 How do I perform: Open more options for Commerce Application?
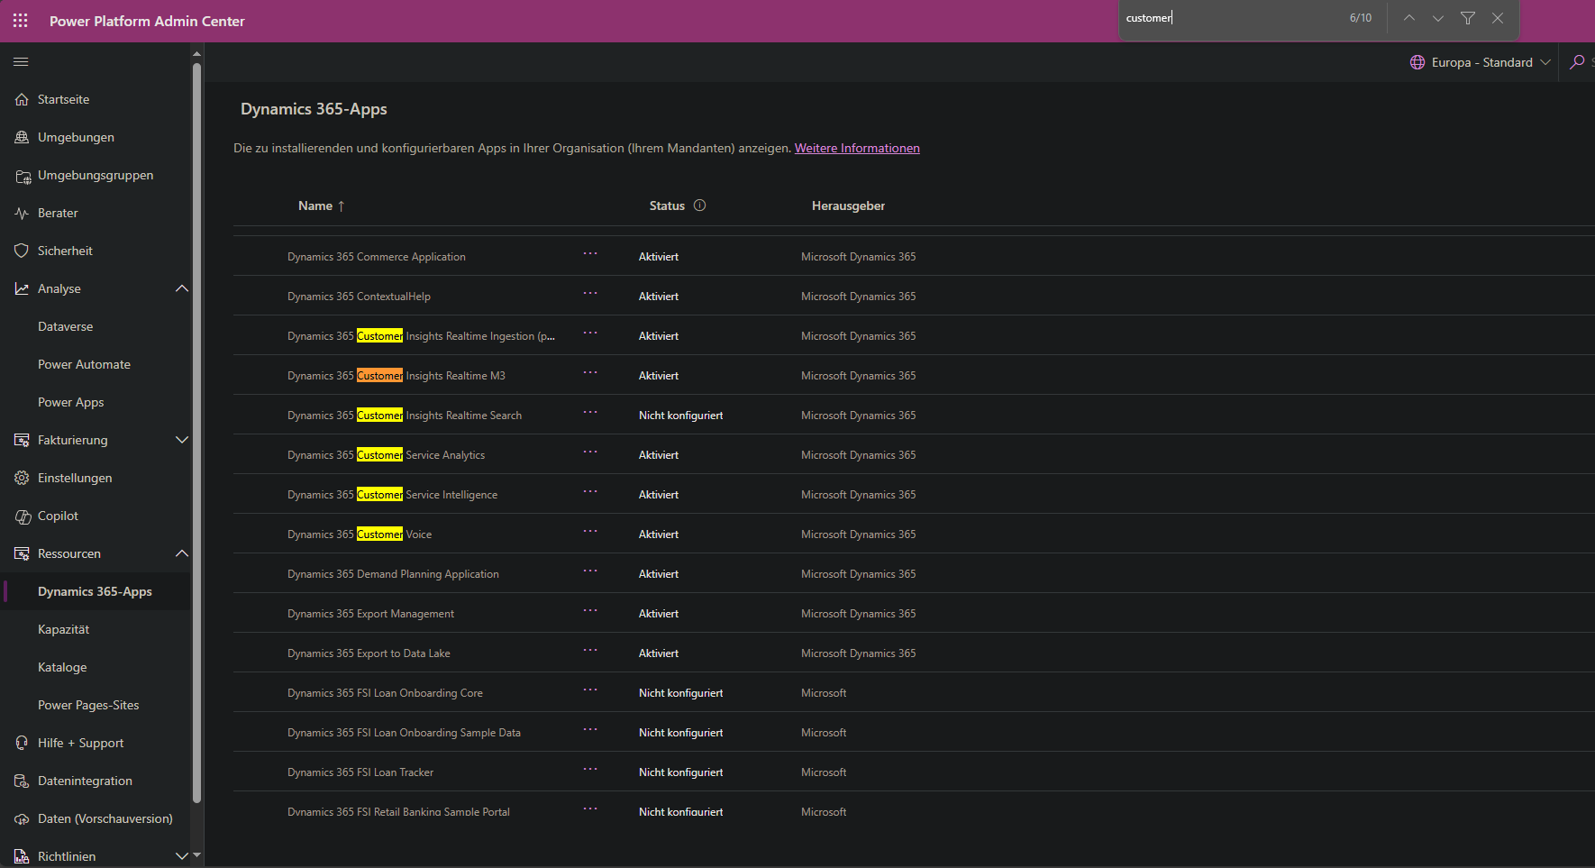tap(590, 253)
